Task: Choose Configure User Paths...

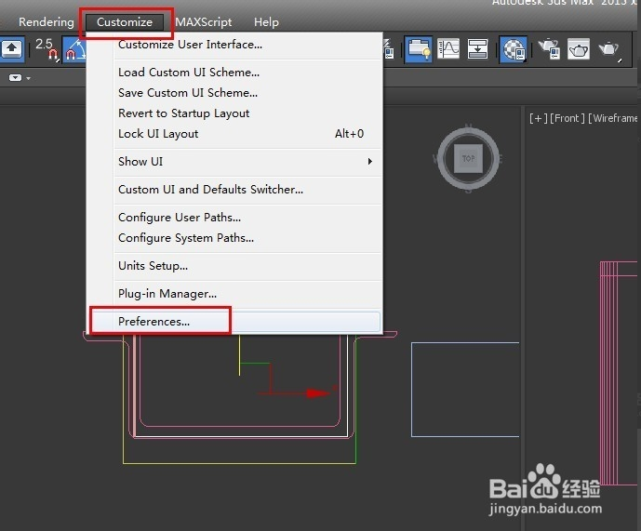Action: pyautogui.click(x=234, y=217)
